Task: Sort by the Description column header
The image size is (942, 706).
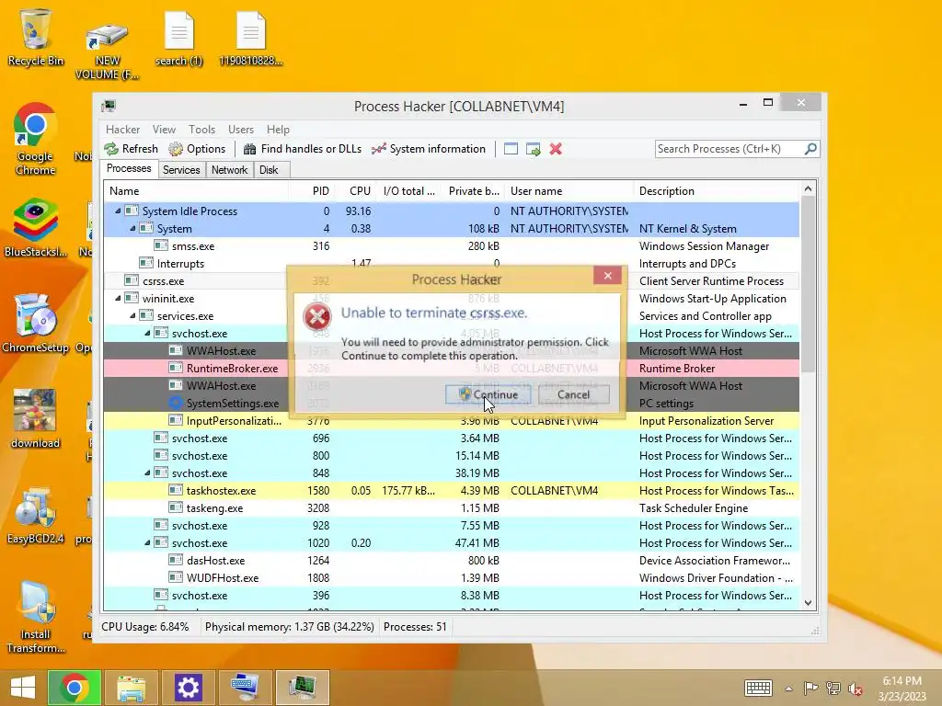Action: coord(716,191)
